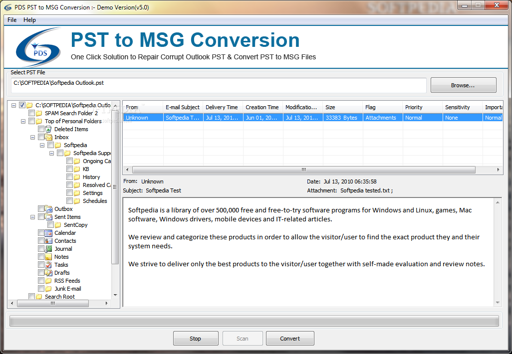Click the KB folder icon
The image size is (512, 354).
77,169
